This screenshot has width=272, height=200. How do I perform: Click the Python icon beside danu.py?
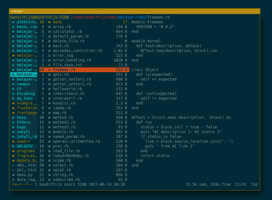[13, 175]
